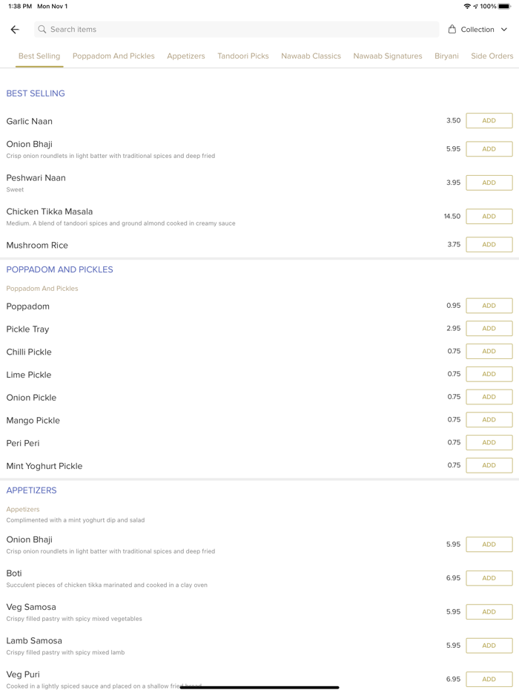This screenshot has height=693, width=519.
Task: Add Boti appetizer to order
Action: tap(489, 578)
